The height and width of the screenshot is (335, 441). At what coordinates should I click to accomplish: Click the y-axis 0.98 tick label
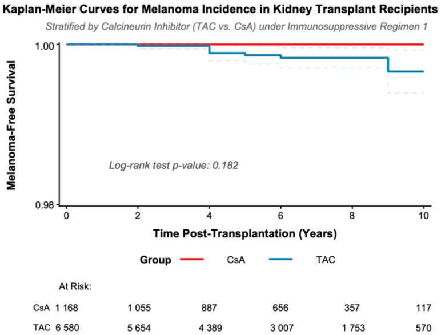click(x=44, y=205)
